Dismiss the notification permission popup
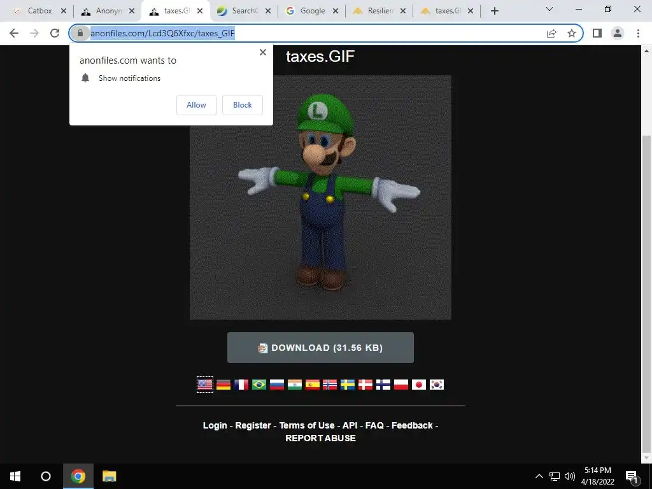Viewport: 652px width, 489px height. (263, 52)
